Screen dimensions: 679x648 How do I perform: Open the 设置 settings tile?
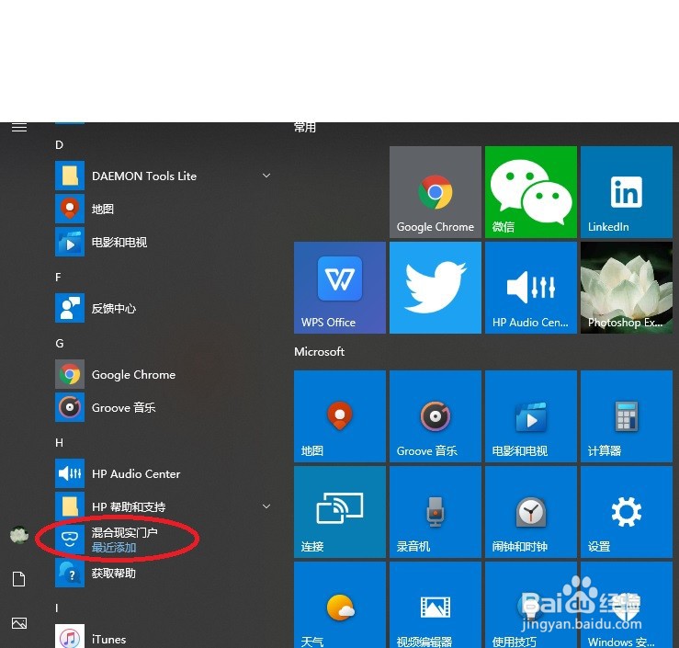[x=627, y=512]
